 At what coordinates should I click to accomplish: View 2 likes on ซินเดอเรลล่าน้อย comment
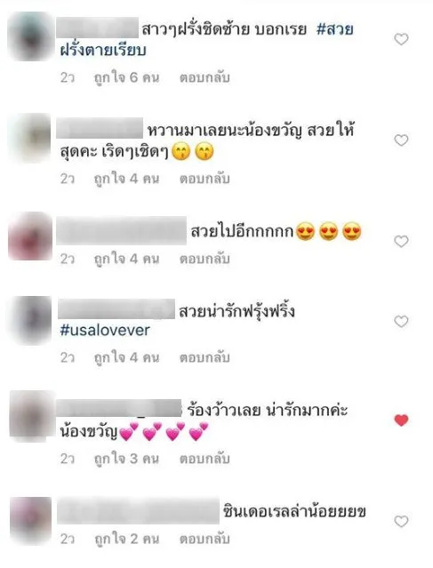[126, 539]
